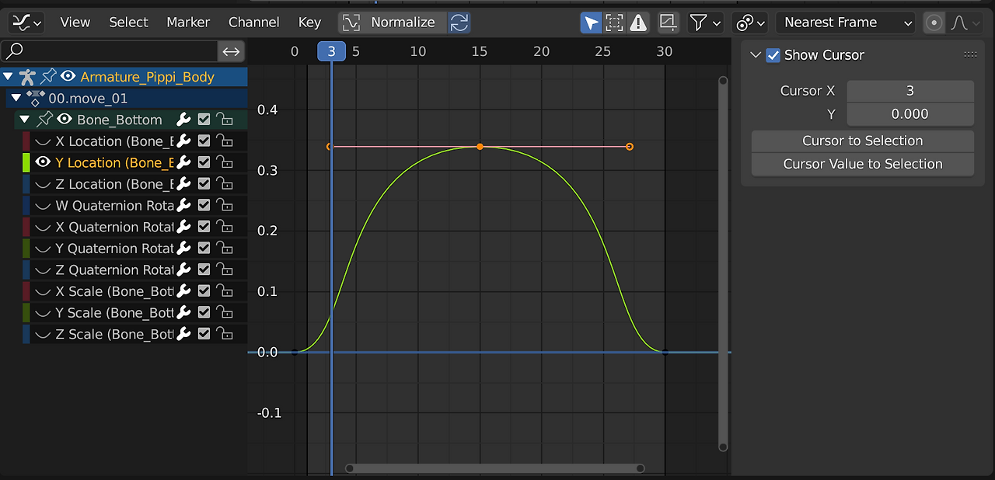Image resolution: width=995 pixels, height=480 pixels.
Task: Toggle the wrench icon on Z Location
Action: click(183, 184)
